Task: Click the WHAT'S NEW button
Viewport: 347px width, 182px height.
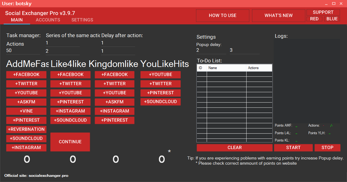Action: [279, 16]
